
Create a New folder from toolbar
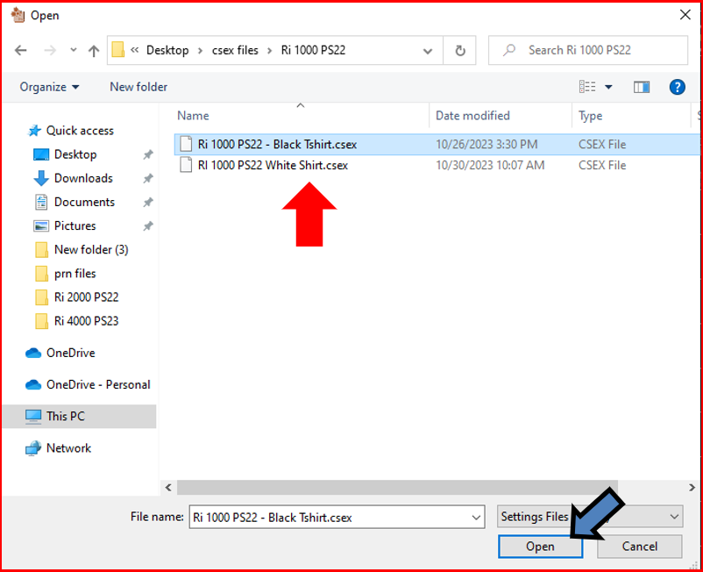[x=138, y=87]
